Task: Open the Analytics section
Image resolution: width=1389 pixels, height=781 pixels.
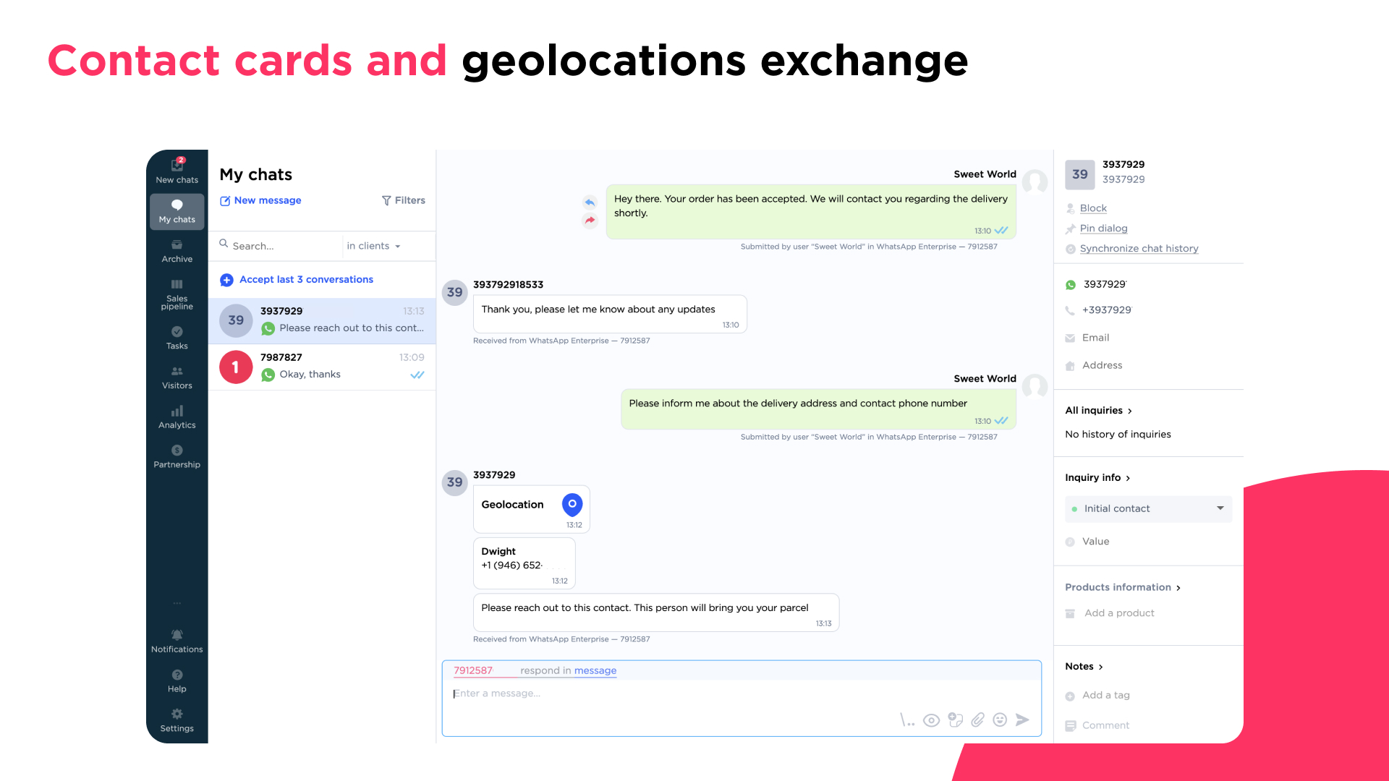Action: [x=177, y=417]
